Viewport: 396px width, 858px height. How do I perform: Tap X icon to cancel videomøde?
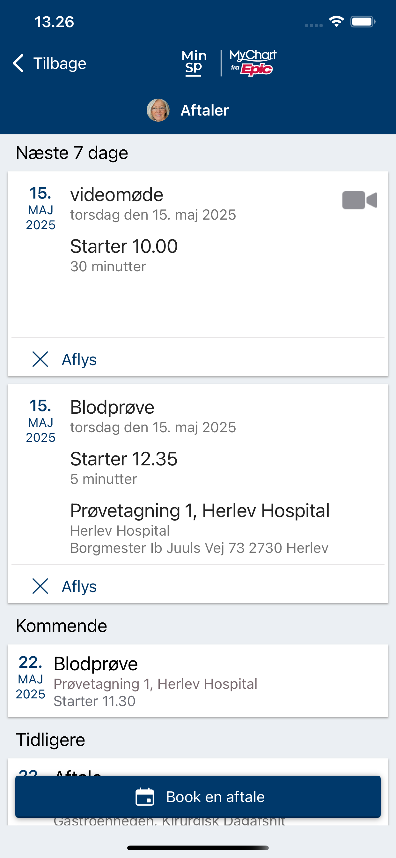click(x=40, y=359)
